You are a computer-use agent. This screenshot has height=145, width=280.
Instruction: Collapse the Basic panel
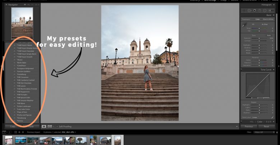[274, 15]
